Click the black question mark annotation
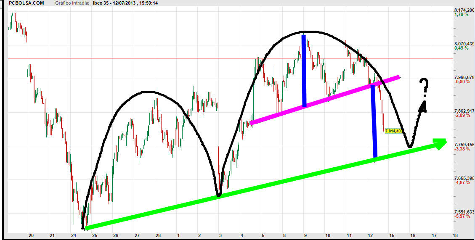This screenshot has height=240, width=475. [425, 86]
